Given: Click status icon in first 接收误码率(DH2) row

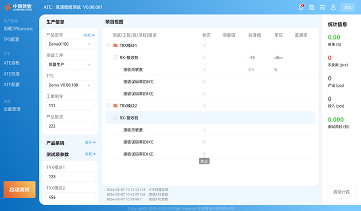Looking at the screenshot, I should point(204,94).
